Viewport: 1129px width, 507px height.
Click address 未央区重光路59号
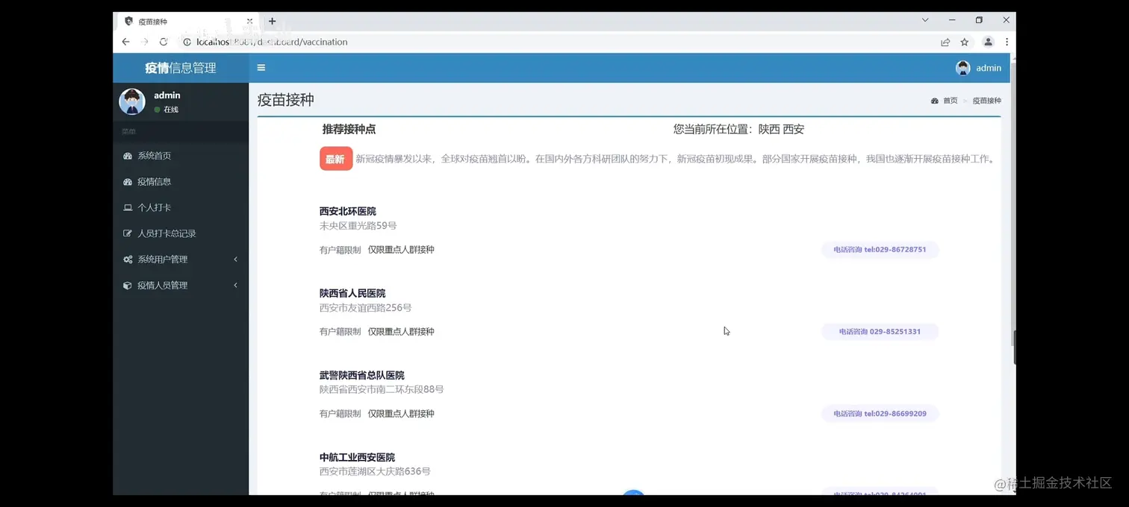(358, 226)
